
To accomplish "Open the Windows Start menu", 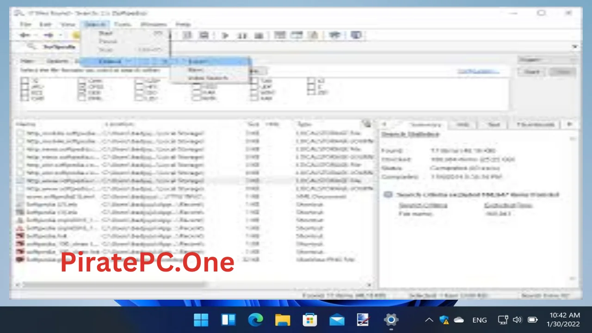I will pyautogui.click(x=201, y=320).
